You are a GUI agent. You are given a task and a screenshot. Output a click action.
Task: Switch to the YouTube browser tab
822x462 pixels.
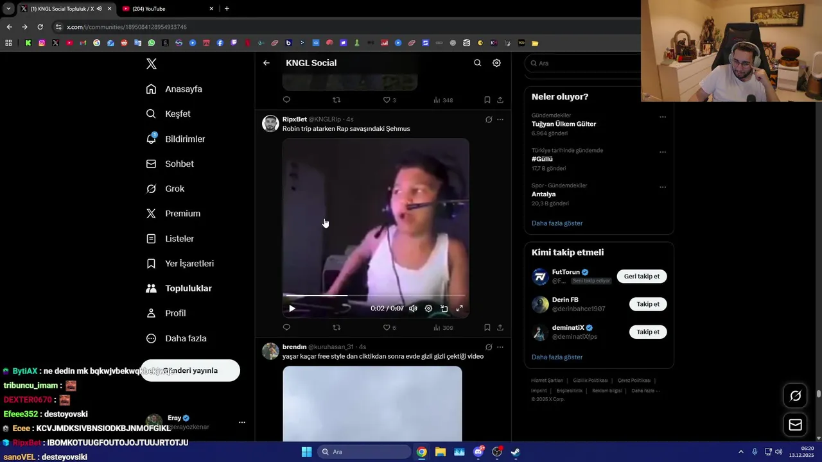pyautogui.click(x=167, y=8)
